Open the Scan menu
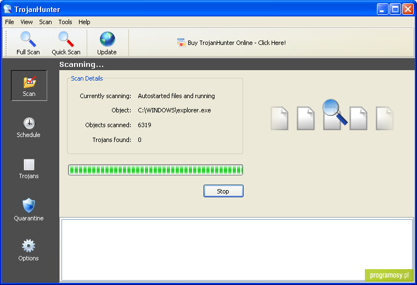Image resolution: width=417 pixels, height=285 pixels. [46, 22]
